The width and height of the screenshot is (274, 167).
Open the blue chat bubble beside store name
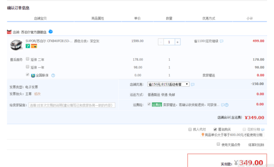pos(51,31)
